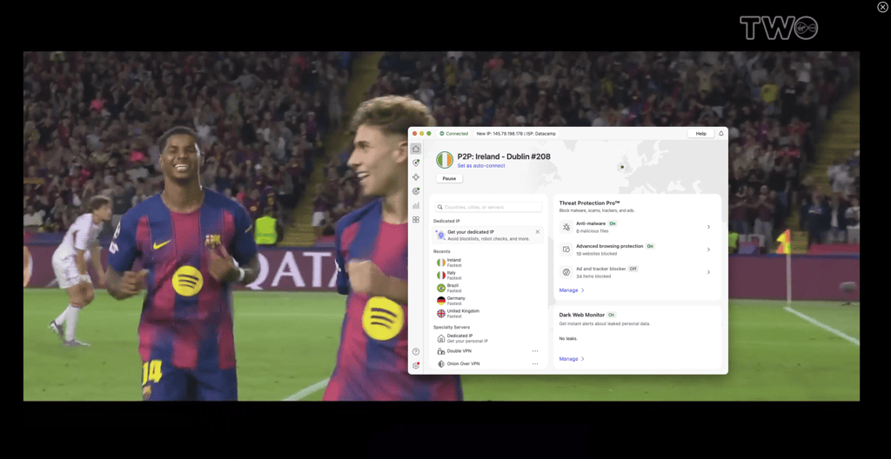Click the 'No leaks.' text
Image resolution: width=891 pixels, height=459 pixels.
(x=568, y=338)
